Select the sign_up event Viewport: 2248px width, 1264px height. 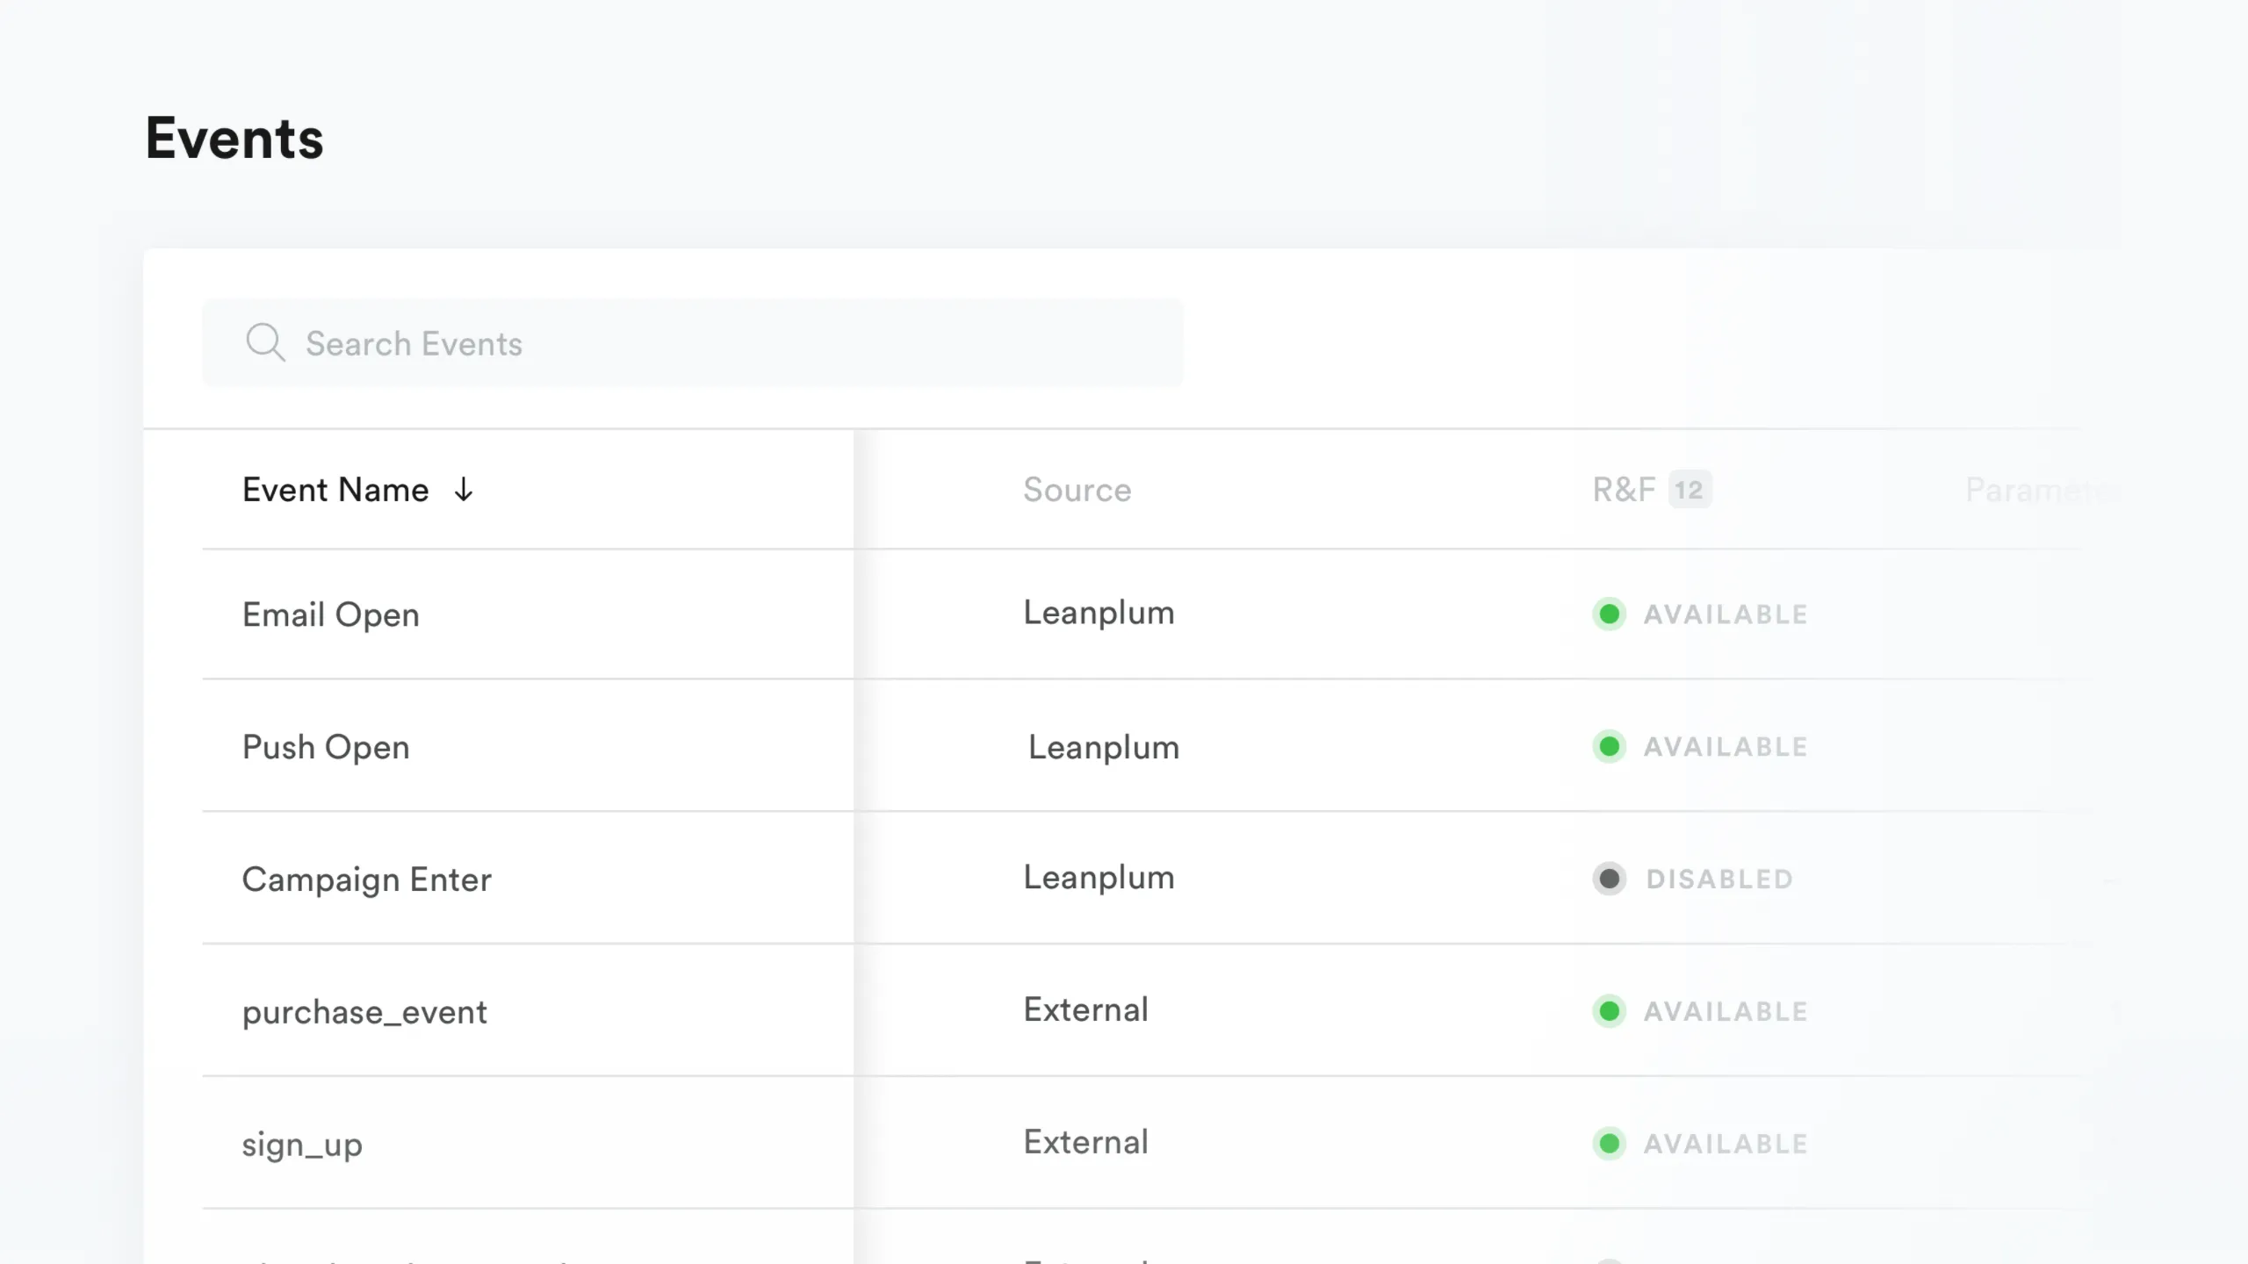click(x=302, y=1145)
